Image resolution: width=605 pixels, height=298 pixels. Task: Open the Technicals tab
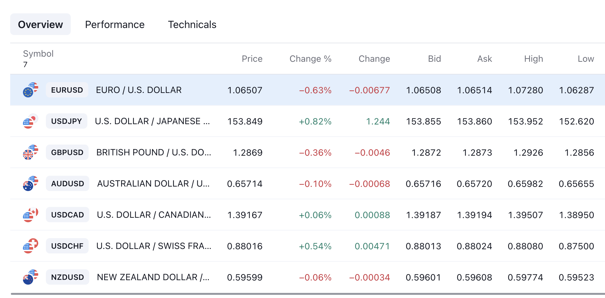192,25
